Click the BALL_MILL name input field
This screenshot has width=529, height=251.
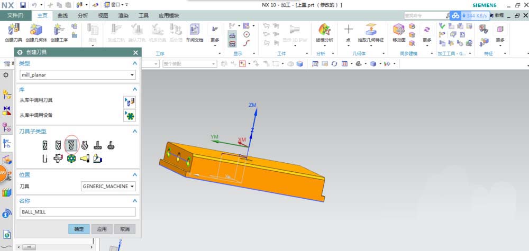click(77, 212)
